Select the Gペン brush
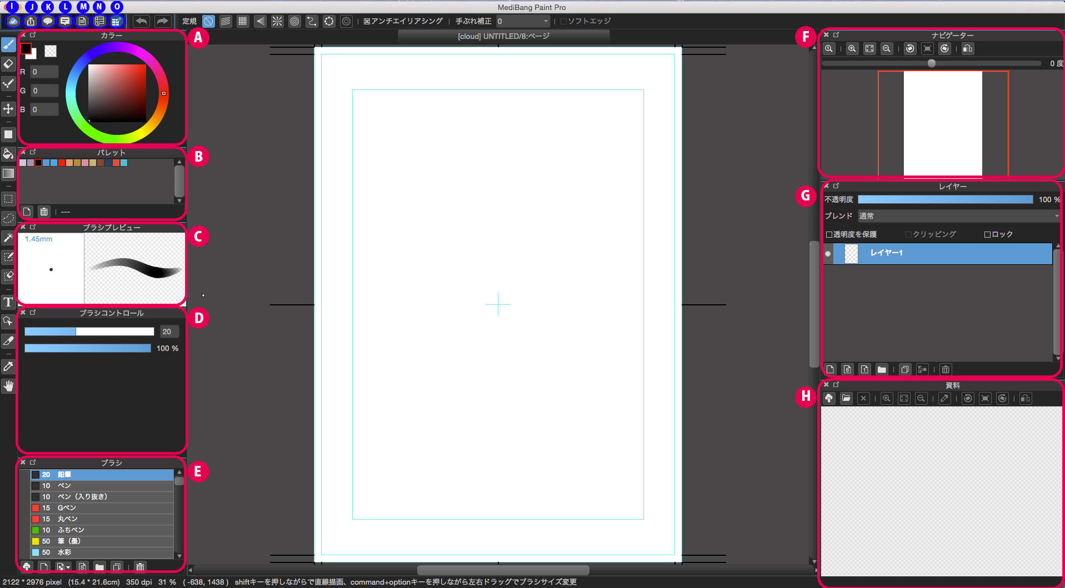This screenshot has width=1065, height=588. pyautogui.click(x=102, y=508)
